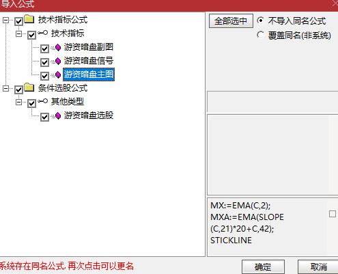Image resolution: width=338 pixels, height=274 pixels.
Task: Collapse the 其他类型 subnode
Action: [18, 102]
